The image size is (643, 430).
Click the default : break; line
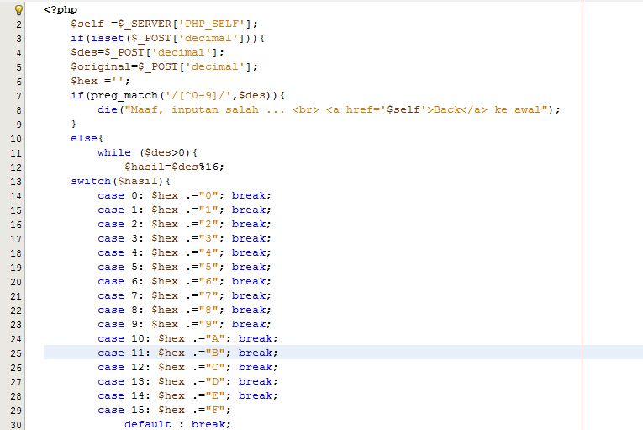tap(177, 424)
